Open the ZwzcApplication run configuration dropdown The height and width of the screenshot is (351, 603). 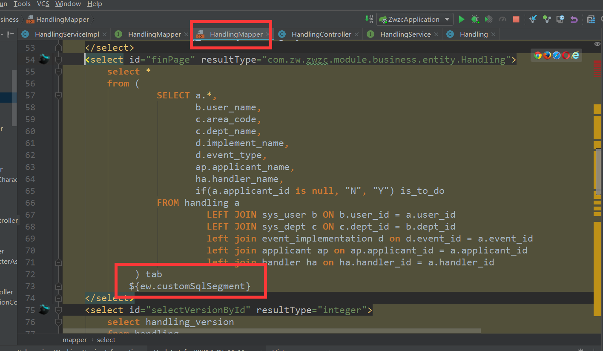(x=415, y=19)
